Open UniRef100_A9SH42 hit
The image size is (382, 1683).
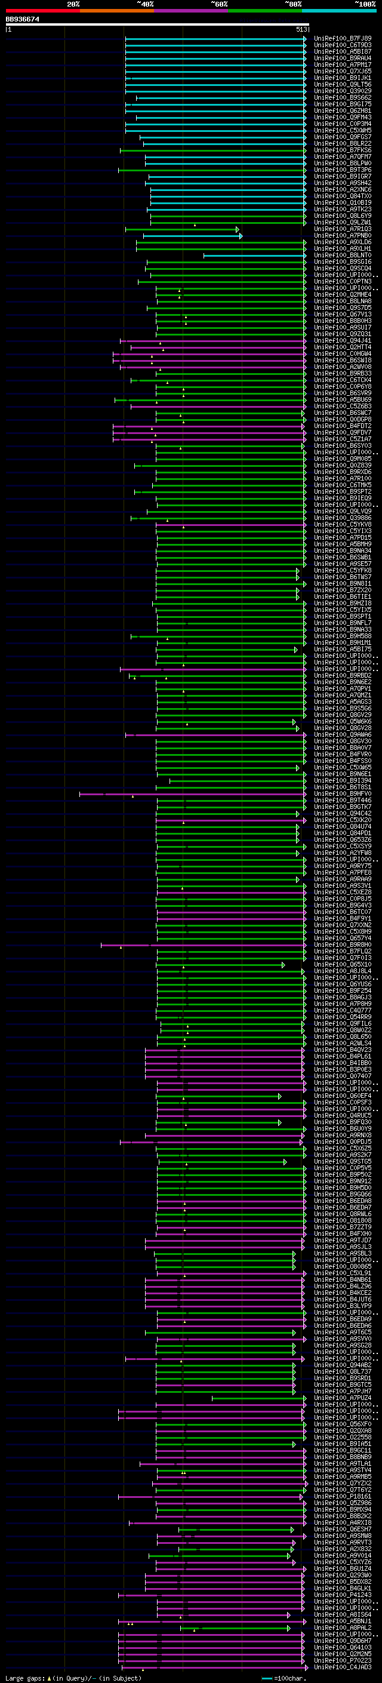coord(343,183)
